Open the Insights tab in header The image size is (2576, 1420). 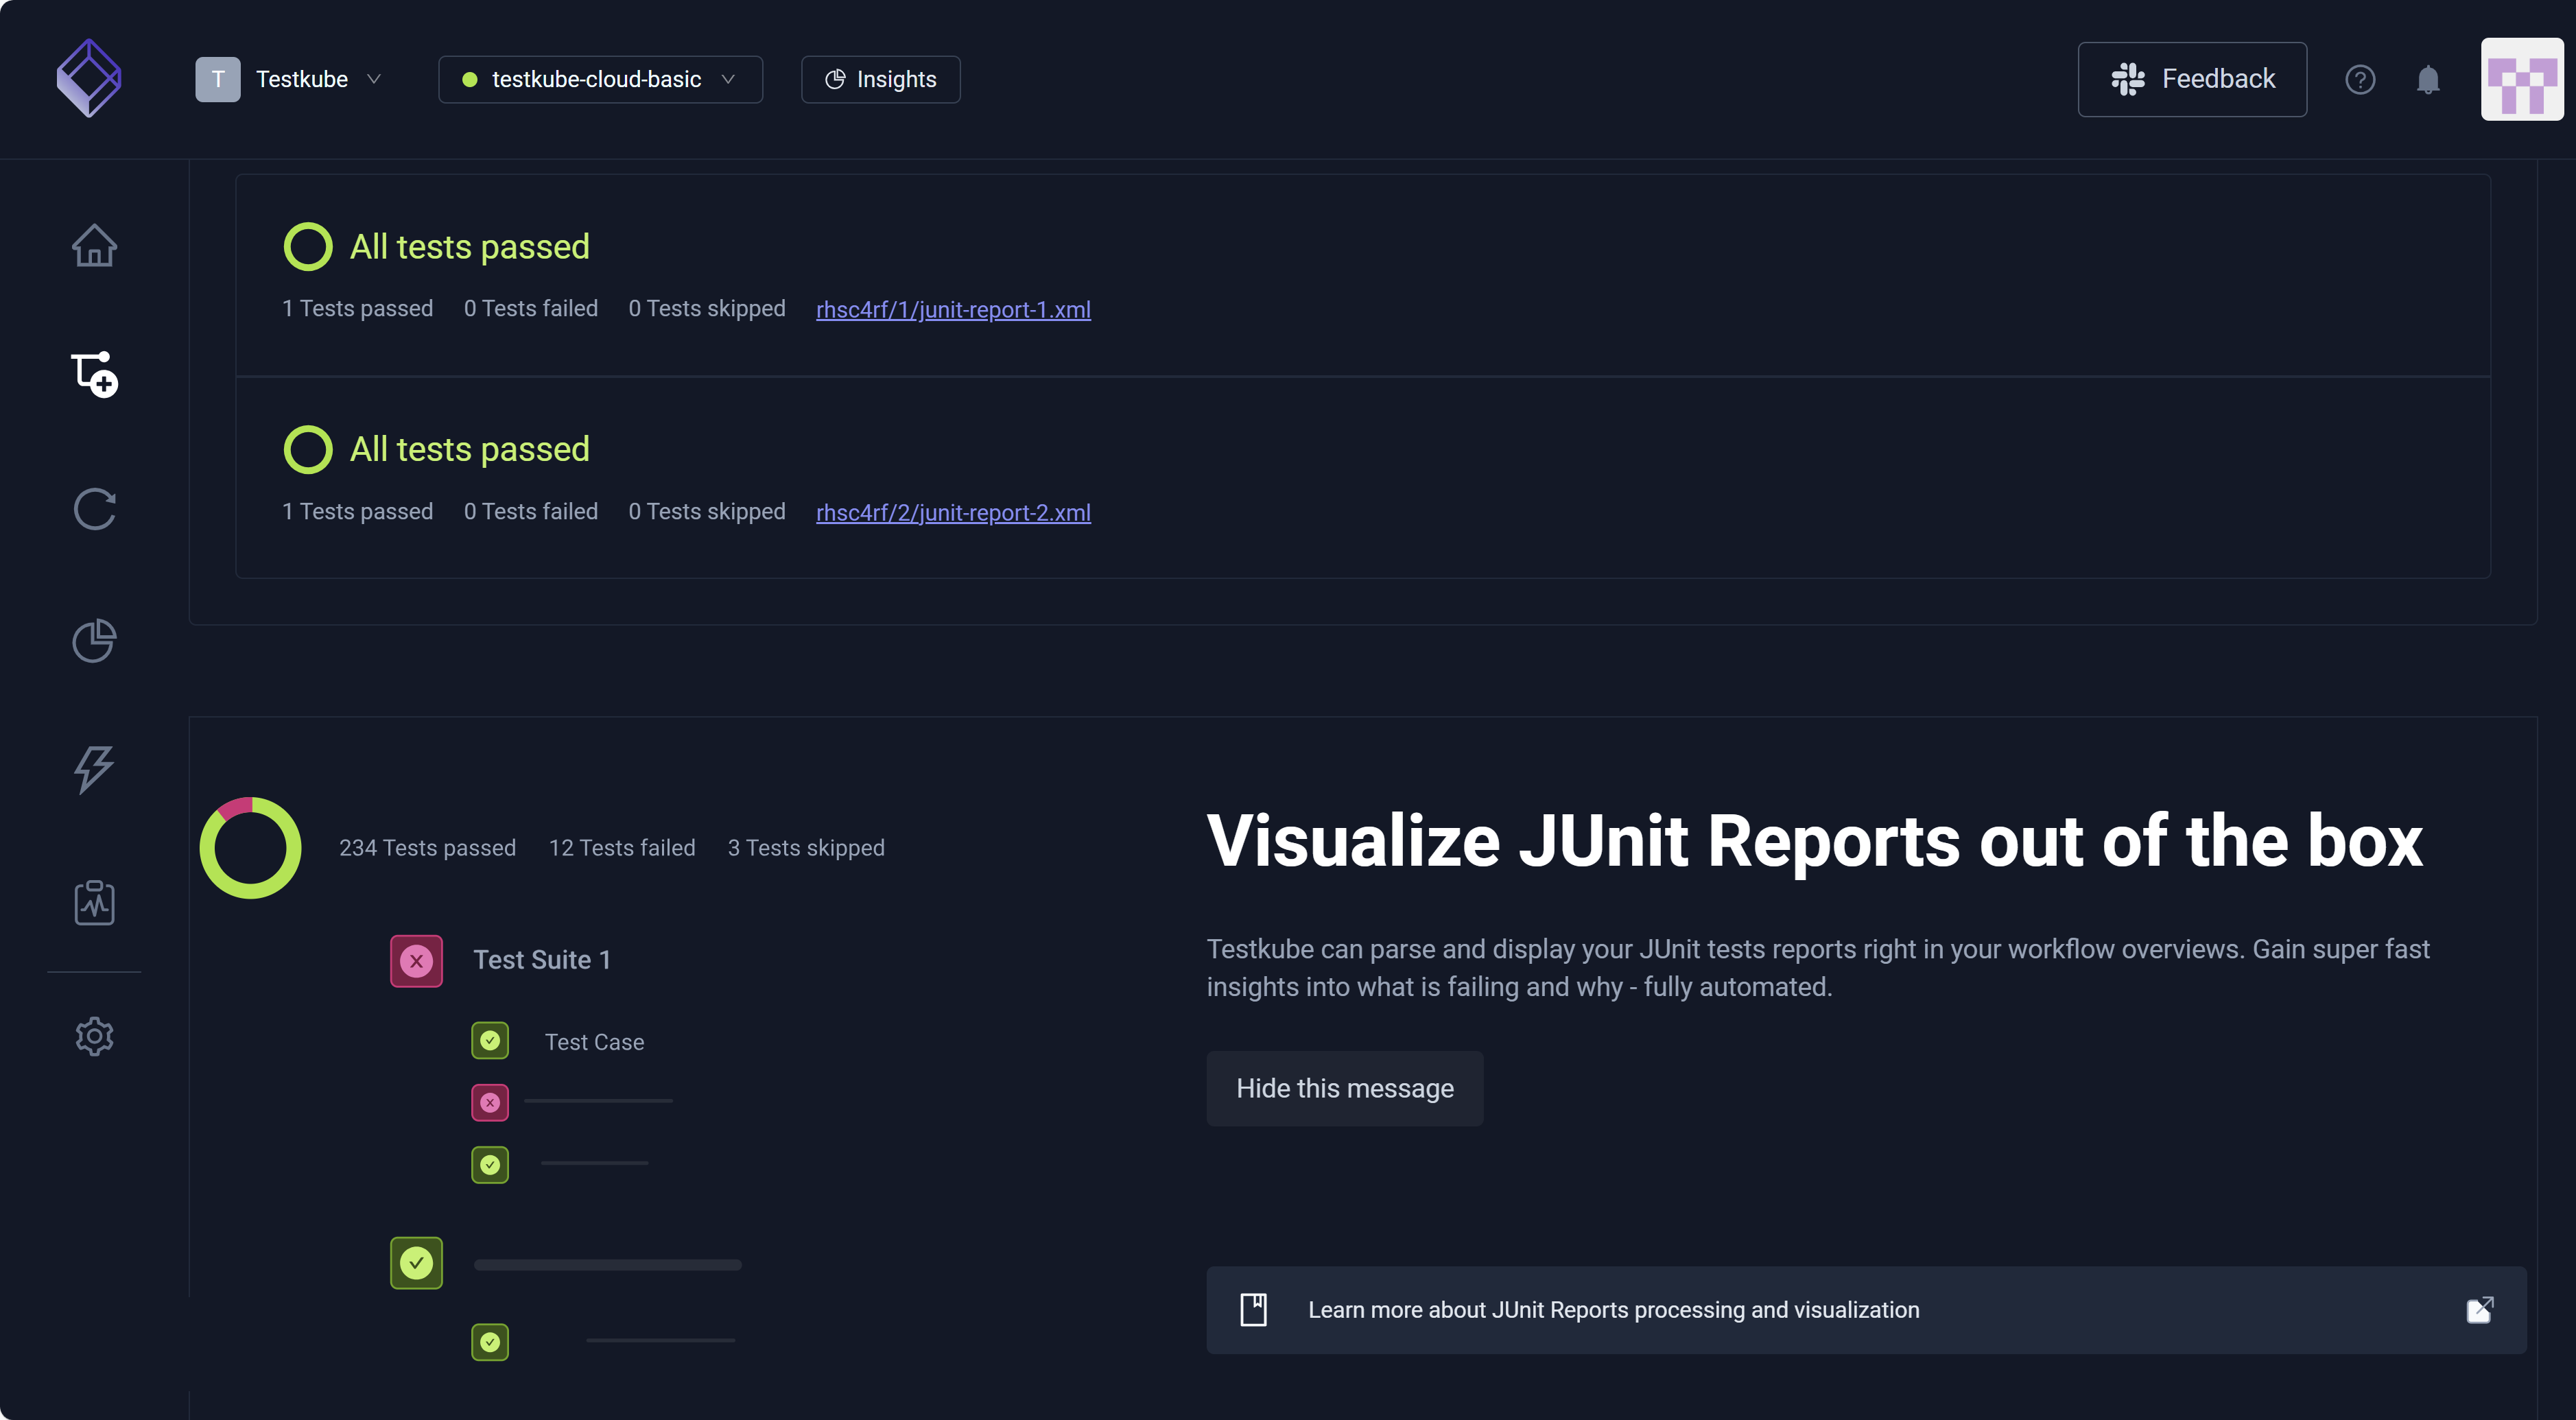click(x=880, y=79)
